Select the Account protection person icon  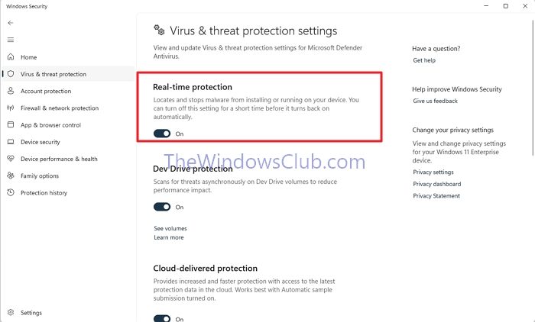pyautogui.click(x=11, y=91)
